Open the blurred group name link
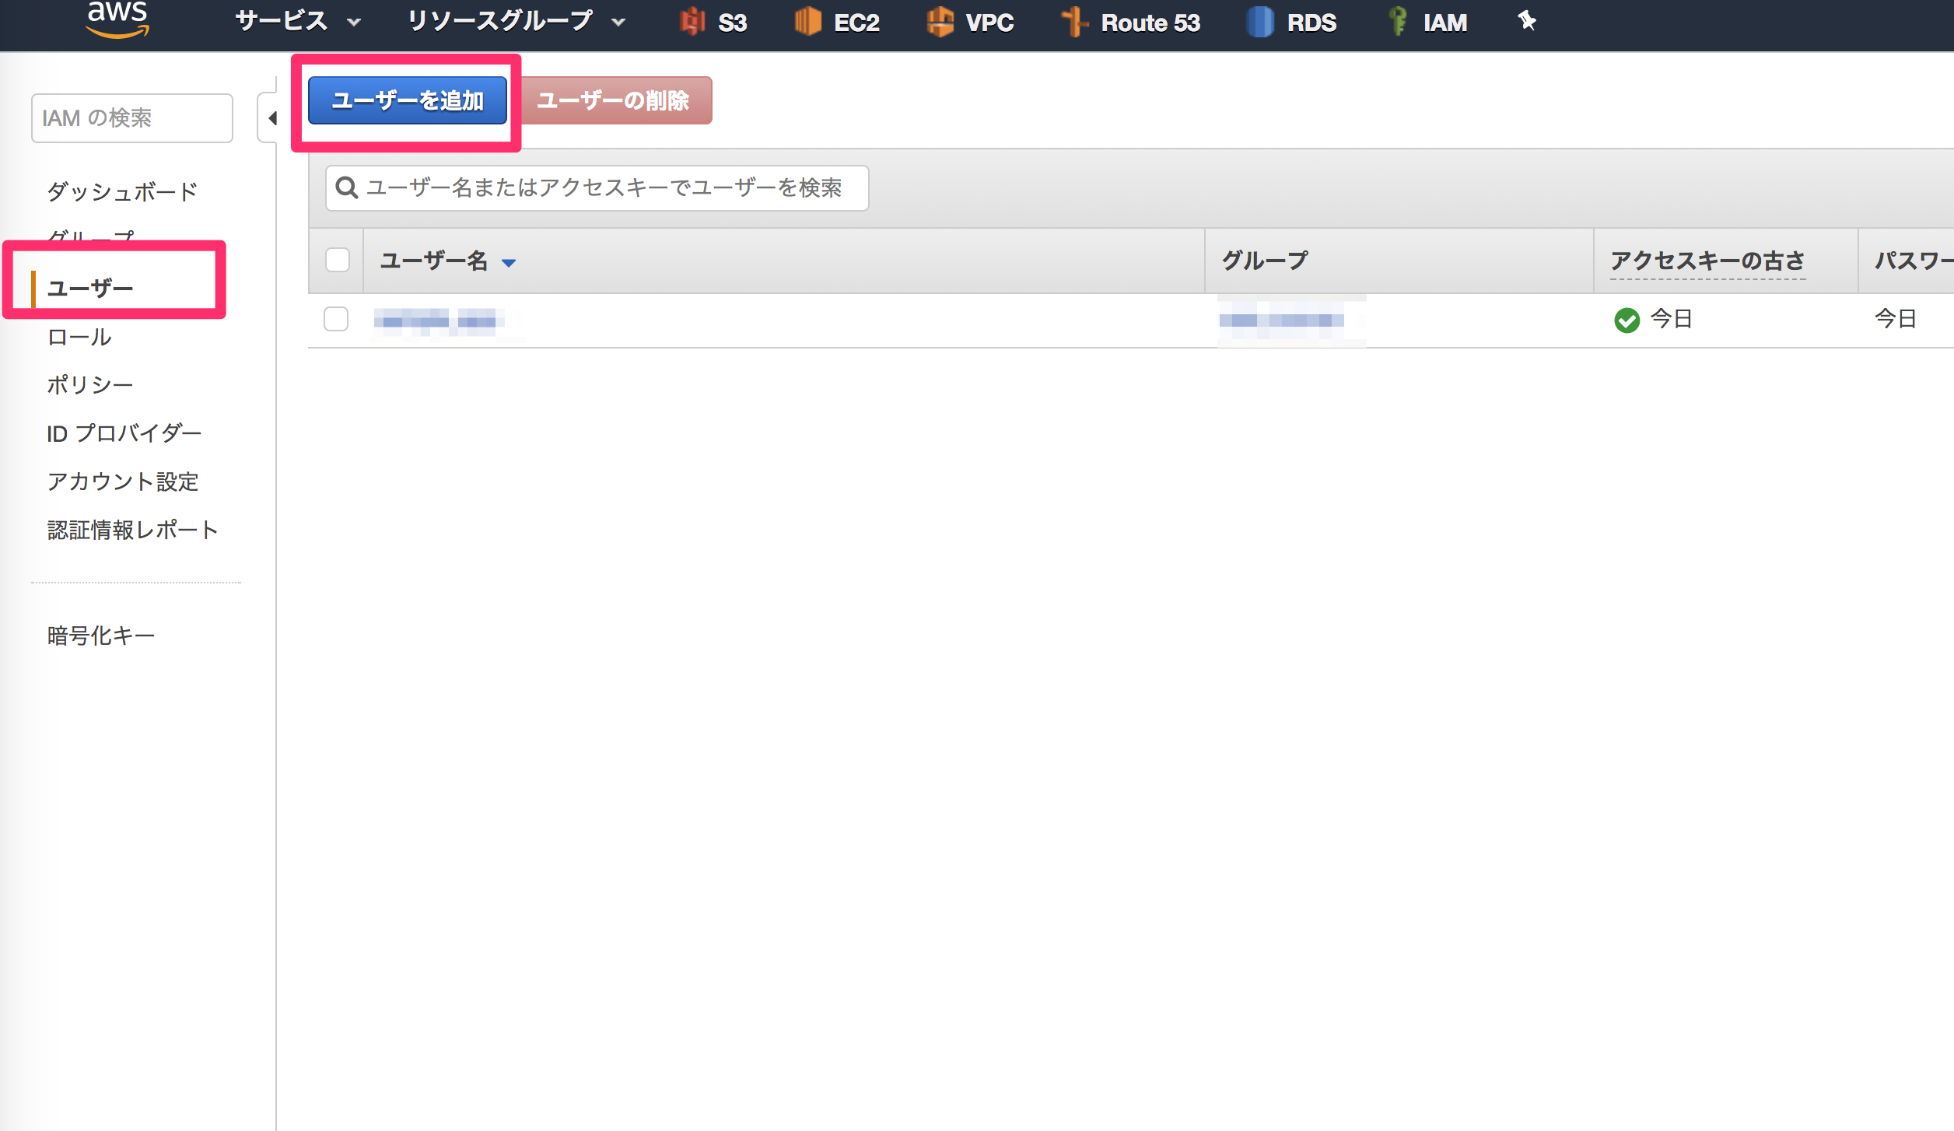This screenshot has height=1131, width=1954. 1282,320
